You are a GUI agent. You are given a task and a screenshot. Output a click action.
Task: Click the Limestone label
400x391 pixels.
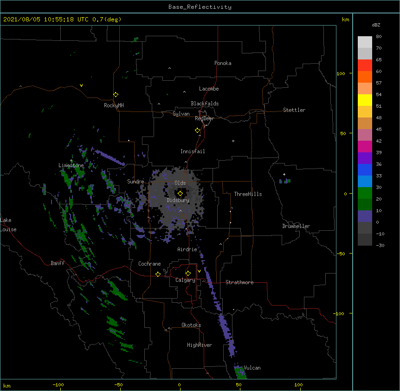click(71, 165)
